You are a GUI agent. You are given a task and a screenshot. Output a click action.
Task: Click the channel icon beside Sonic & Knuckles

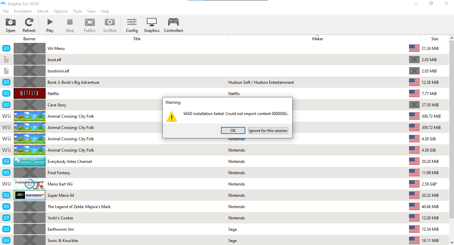tap(6, 241)
